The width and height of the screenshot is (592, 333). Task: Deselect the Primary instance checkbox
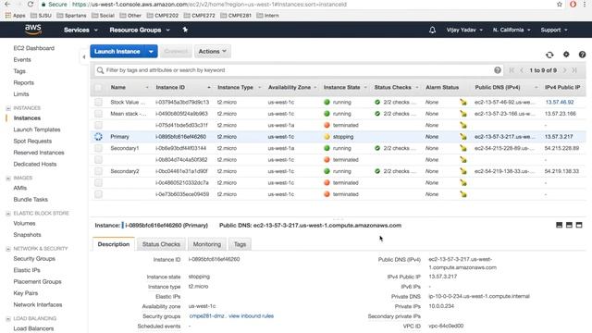point(98,137)
